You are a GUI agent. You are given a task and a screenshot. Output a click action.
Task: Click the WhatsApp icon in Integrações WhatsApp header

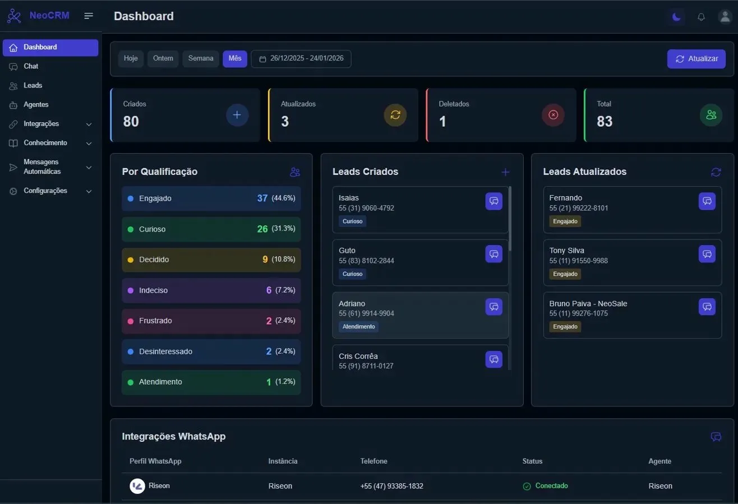coord(716,437)
